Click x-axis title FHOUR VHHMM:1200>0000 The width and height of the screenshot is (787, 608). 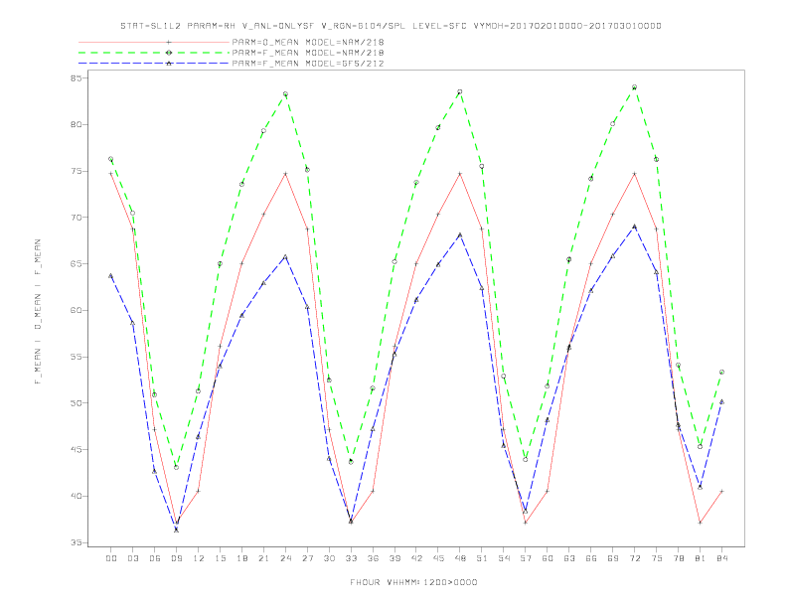click(413, 582)
